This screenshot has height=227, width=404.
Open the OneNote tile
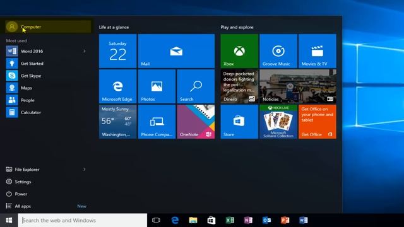coord(196,122)
